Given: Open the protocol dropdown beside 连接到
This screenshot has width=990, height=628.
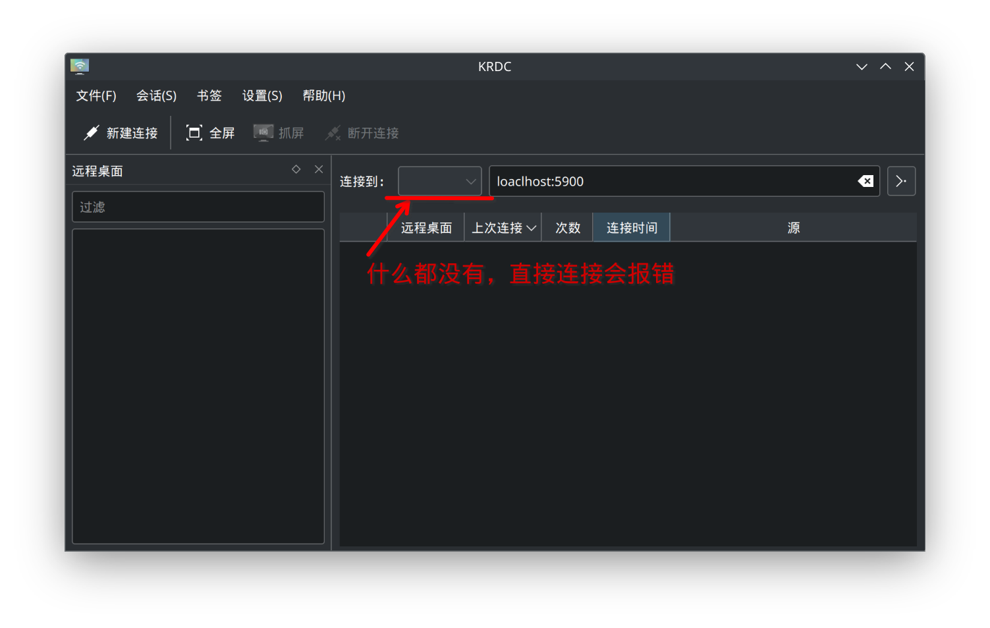Looking at the screenshot, I should tap(439, 181).
